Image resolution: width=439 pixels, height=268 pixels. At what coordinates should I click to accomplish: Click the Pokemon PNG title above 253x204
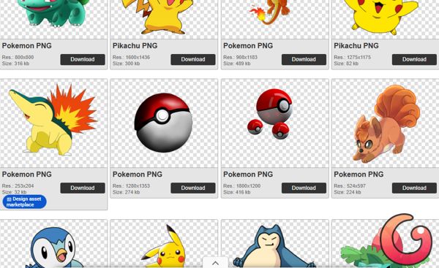(27, 175)
